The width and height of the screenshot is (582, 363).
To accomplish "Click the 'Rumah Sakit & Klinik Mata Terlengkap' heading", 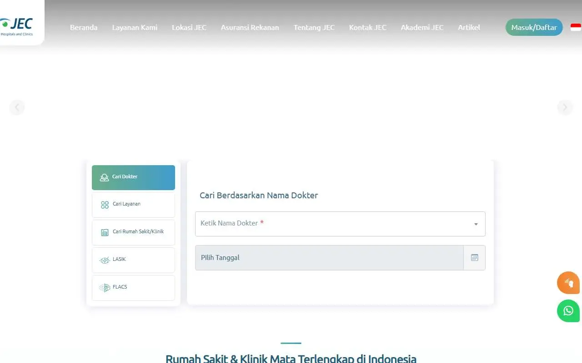I will [291, 358].
